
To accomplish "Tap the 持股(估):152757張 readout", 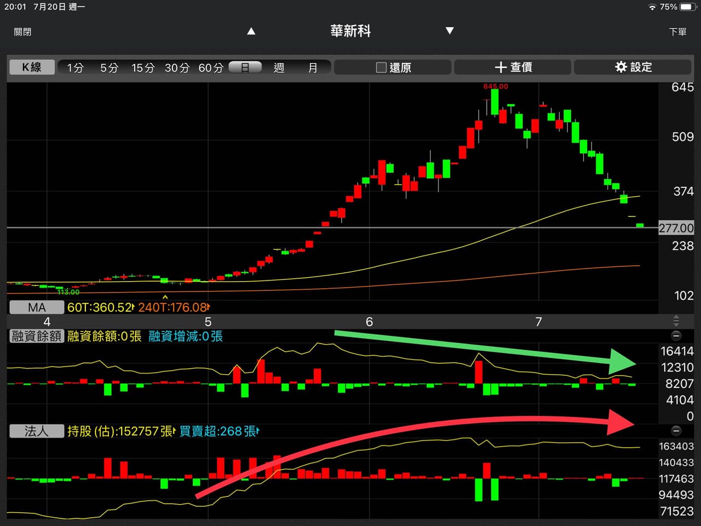I will coord(120,431).
